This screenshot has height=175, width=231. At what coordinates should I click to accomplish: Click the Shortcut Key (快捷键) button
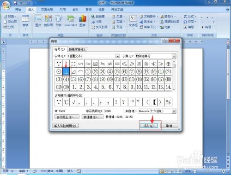(x=92, y=117)
